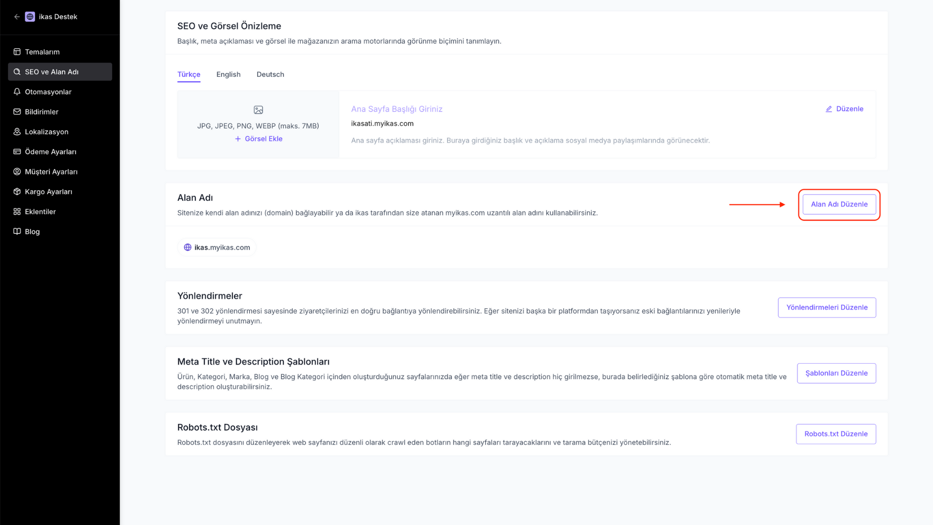Click the ikasati.myikas.com preview URL
The height and width of the screenshot is (525, 933).
tap(382, 123)
